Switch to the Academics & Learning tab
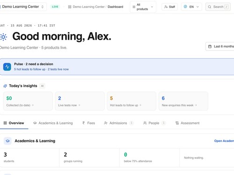 pos(53,123)
